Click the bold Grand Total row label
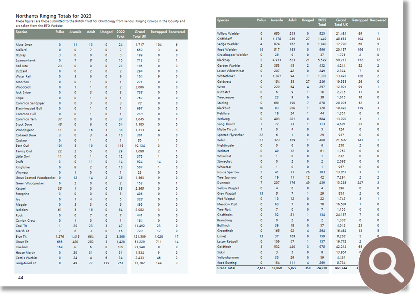This screenshot has height=295, width=416. pos(227,268)
